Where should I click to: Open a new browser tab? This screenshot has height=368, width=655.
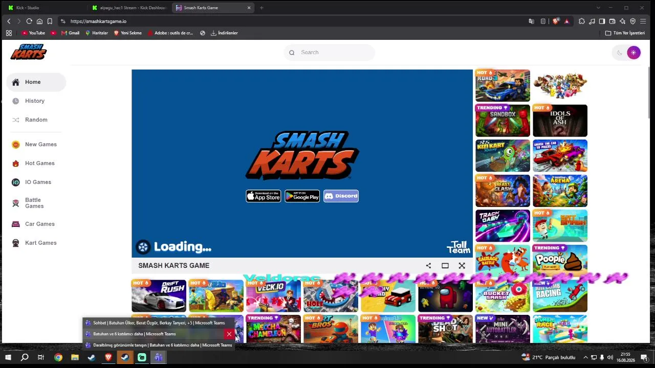[261, 8]
